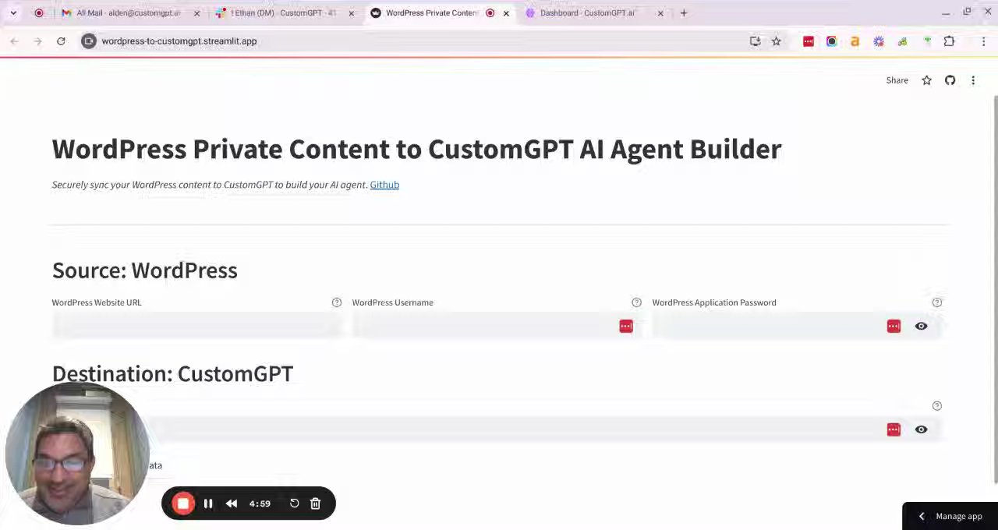Stop the screen recording

point(183,503)
